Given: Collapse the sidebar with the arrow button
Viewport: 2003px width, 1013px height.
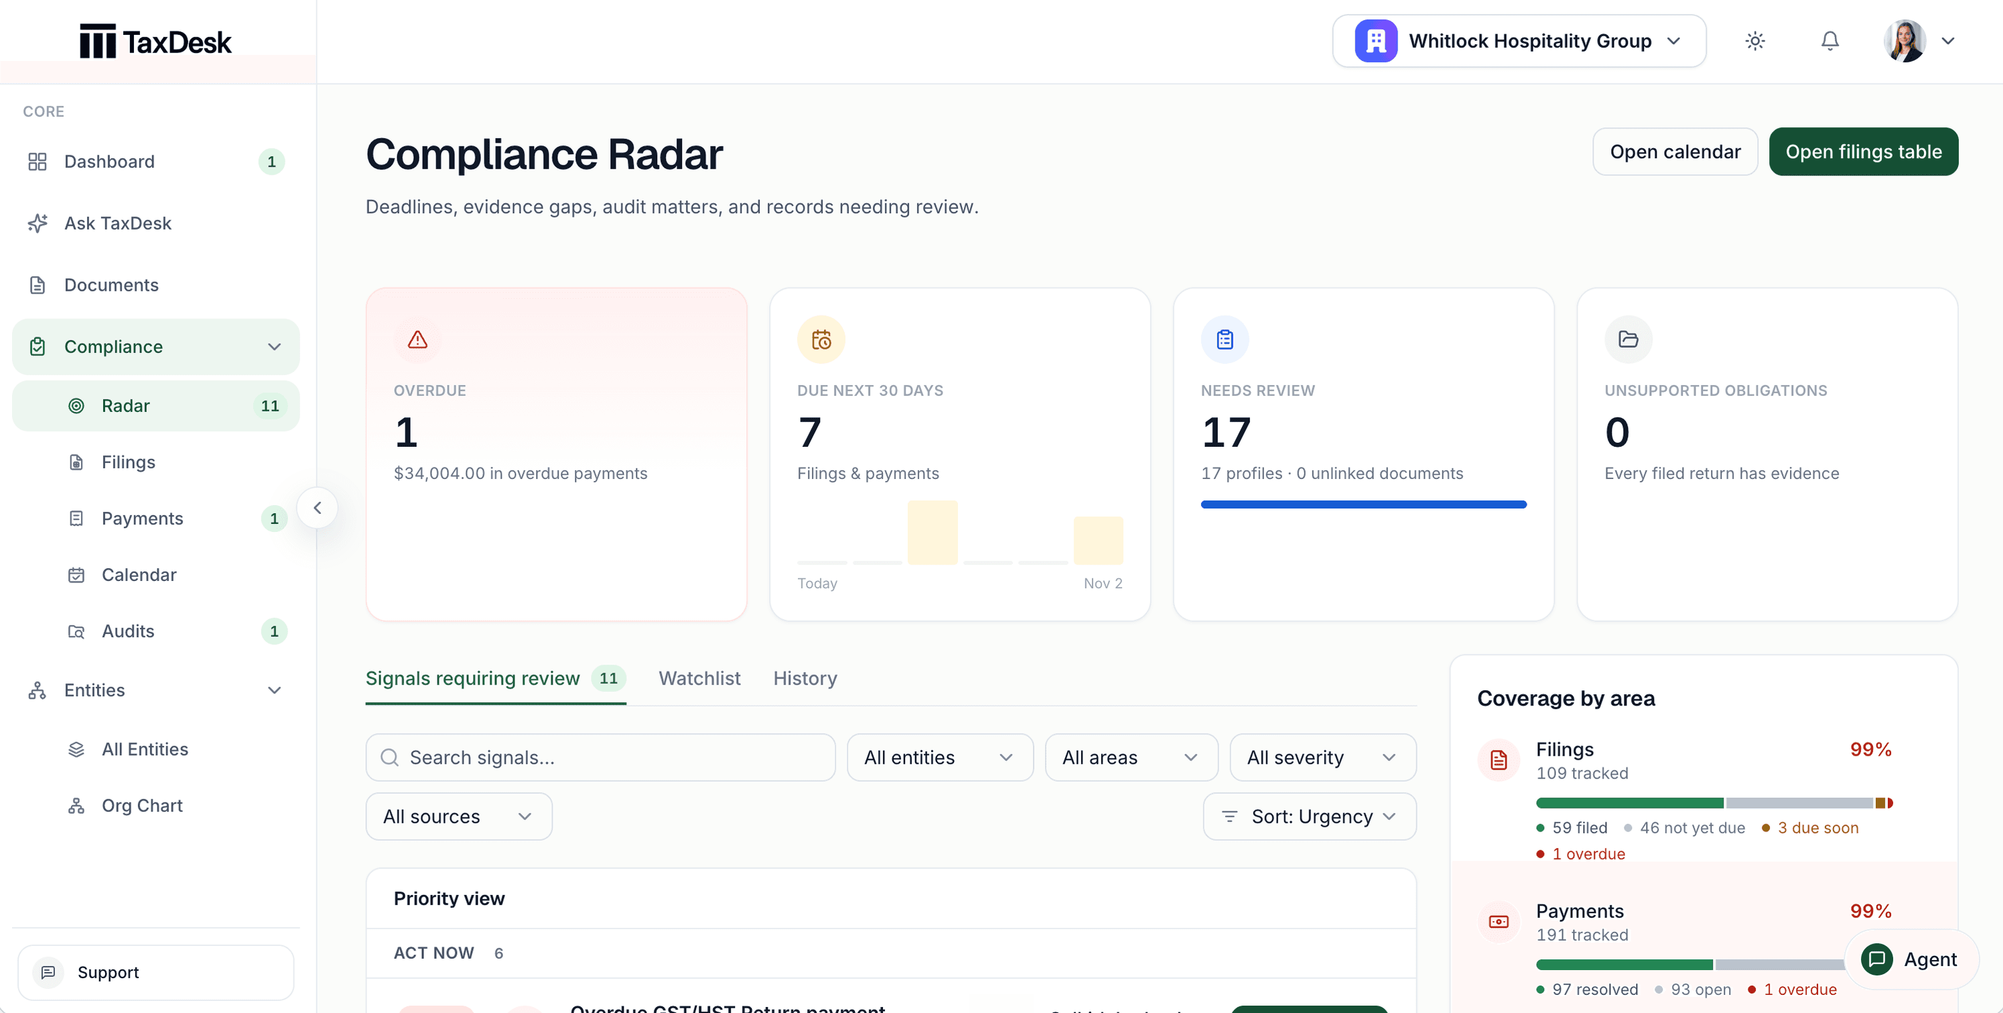Looking at the screenshot, I should 318,508.
